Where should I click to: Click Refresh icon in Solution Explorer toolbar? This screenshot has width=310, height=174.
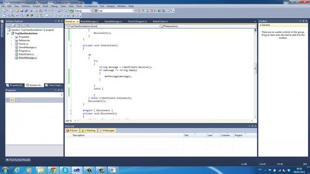click(18, 26)
